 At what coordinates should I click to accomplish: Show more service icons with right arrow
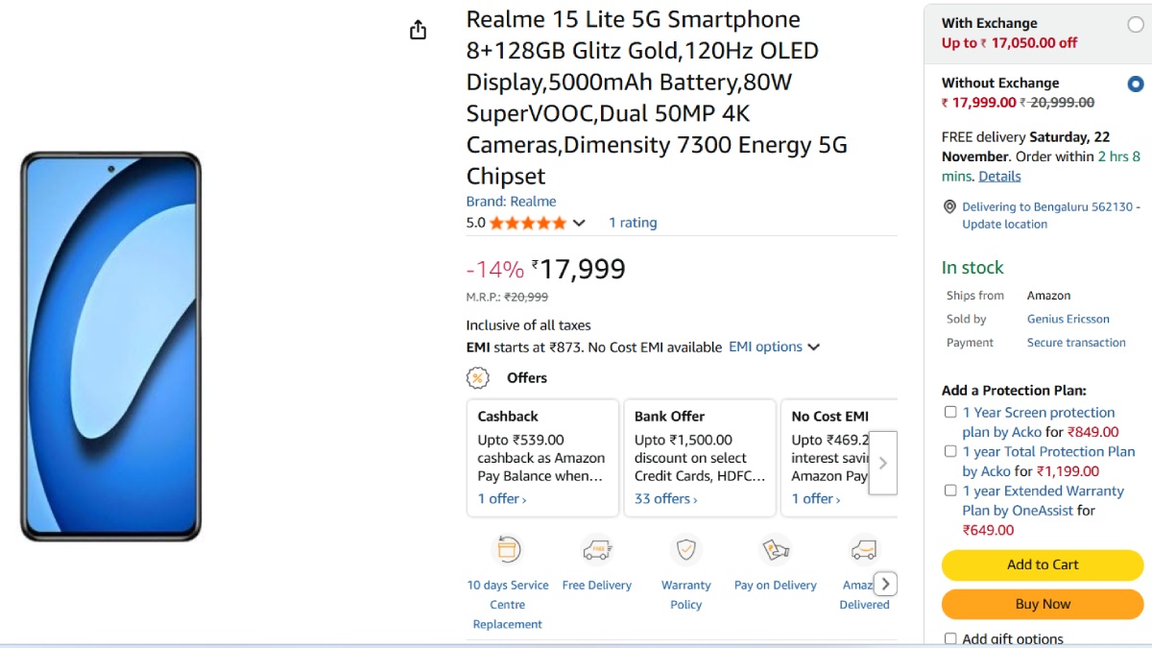click(886, 584)
